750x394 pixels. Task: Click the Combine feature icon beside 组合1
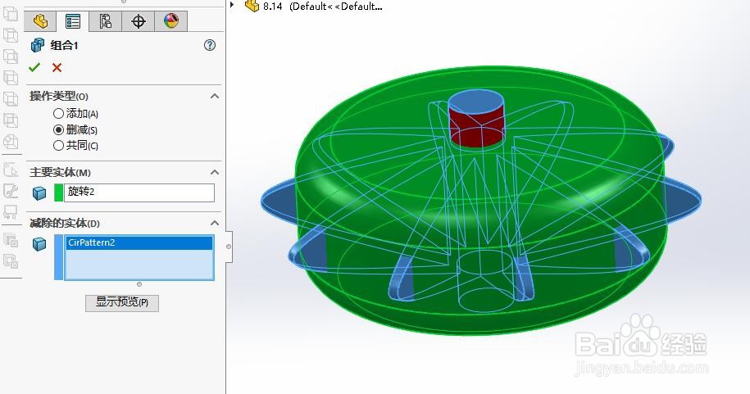point(38,45)
